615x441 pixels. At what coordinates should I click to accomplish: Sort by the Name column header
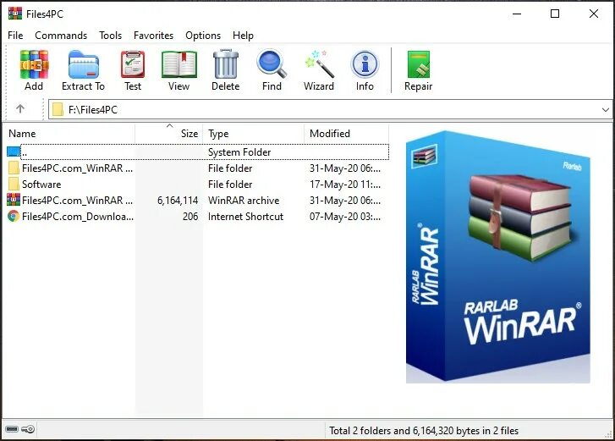[x=69, y=134]
